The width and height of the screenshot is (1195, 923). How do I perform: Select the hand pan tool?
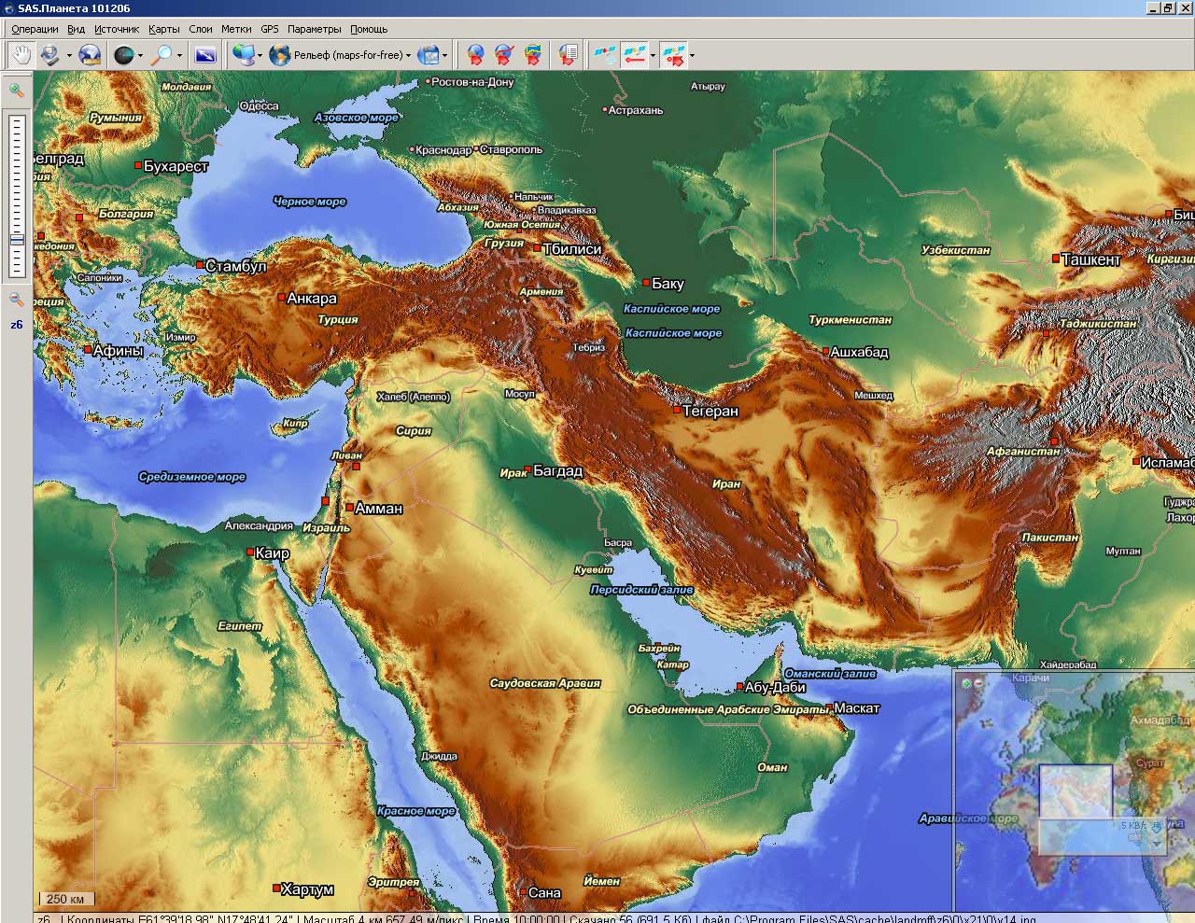[x=20, y=55]
